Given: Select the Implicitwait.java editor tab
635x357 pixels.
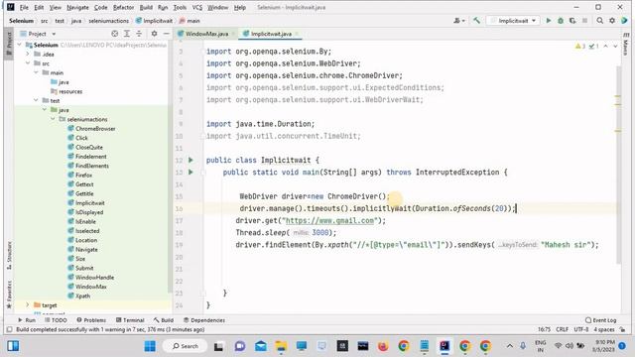Looking at the screenshot, I should pos(271,34).
